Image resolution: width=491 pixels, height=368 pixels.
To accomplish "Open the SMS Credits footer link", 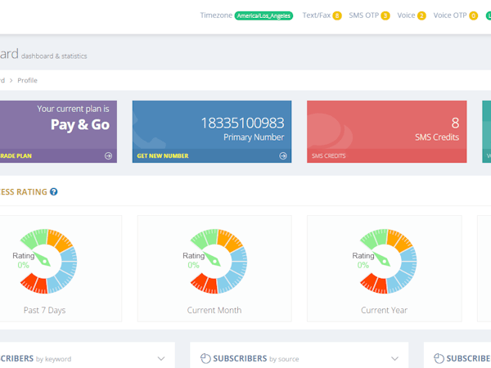I will [x=328, y=156].
